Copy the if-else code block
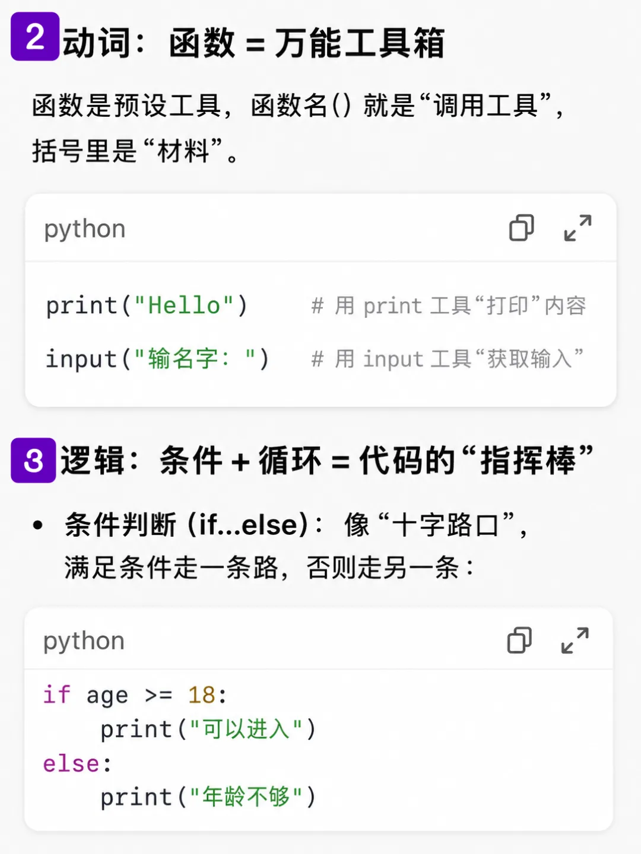Screen dimensions: 641x854 pyautogui.click(x=519, y=640)
